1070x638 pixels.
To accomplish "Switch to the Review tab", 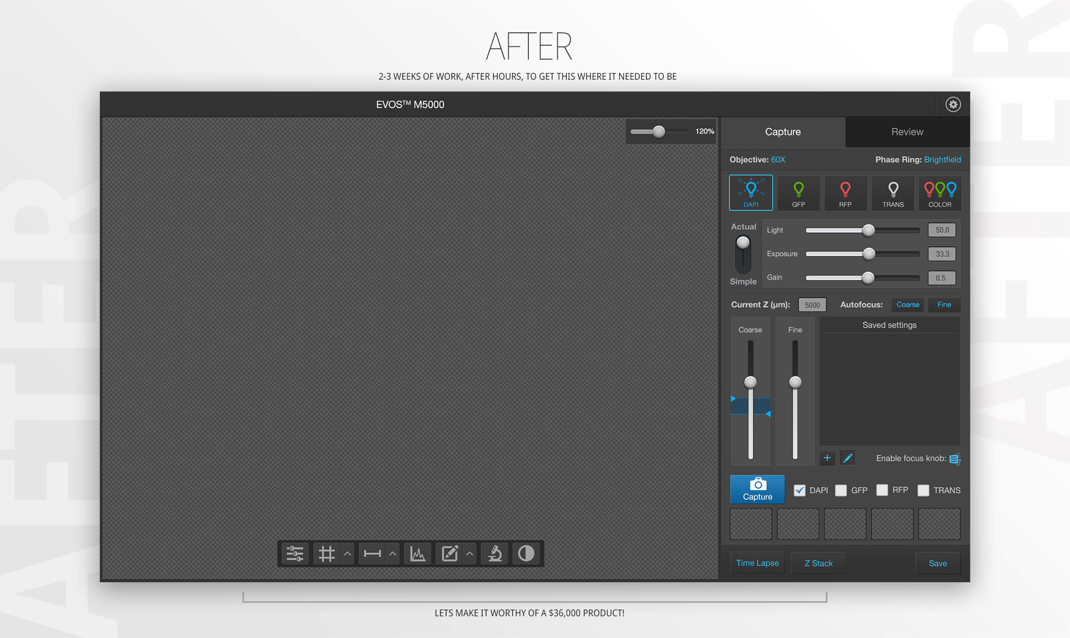I will pyautogui.click(x=907, y=132).
